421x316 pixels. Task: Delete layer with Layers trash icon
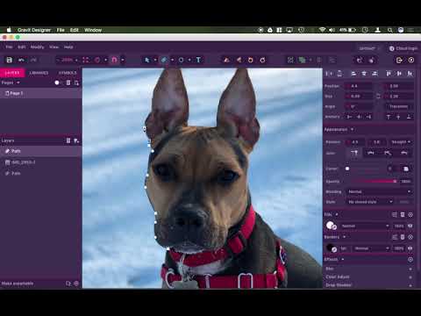pyautogui.click(x=68, y=140)
